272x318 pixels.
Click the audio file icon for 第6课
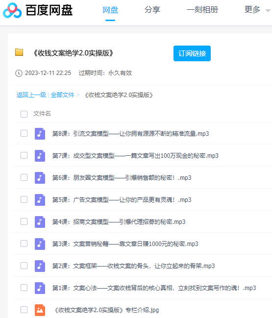click(x=40, y=178)
